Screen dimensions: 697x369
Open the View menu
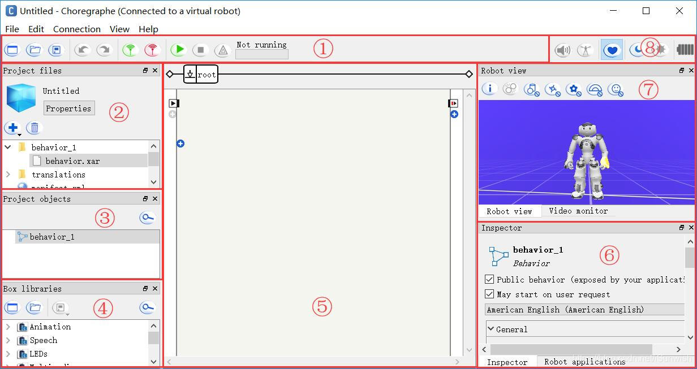119,29
